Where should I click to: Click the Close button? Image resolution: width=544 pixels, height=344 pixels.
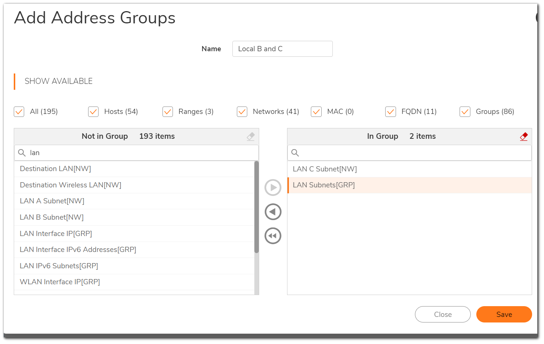pyautogui.click(x=443, y=314)
